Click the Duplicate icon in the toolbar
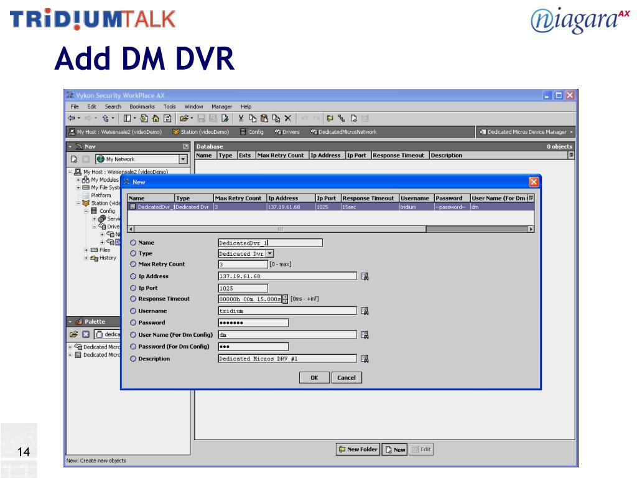The width and height of the screenshot is (637, 478). coord(276,118)
